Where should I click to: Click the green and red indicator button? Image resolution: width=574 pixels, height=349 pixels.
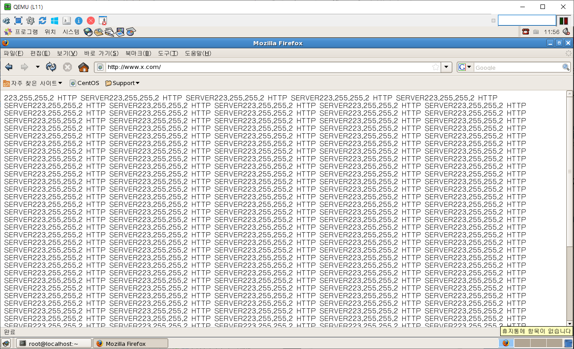564,21
